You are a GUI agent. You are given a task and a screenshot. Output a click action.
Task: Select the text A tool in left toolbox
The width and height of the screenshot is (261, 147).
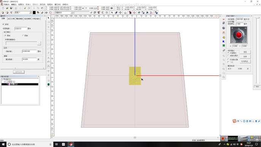tap(48, 58)
